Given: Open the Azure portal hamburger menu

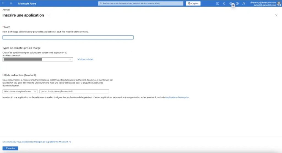Looking at the screenshot, I should coord(11,3).
